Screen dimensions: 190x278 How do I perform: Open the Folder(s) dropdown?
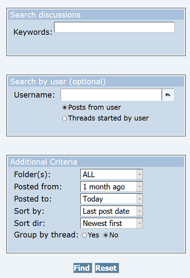[111, 174]
